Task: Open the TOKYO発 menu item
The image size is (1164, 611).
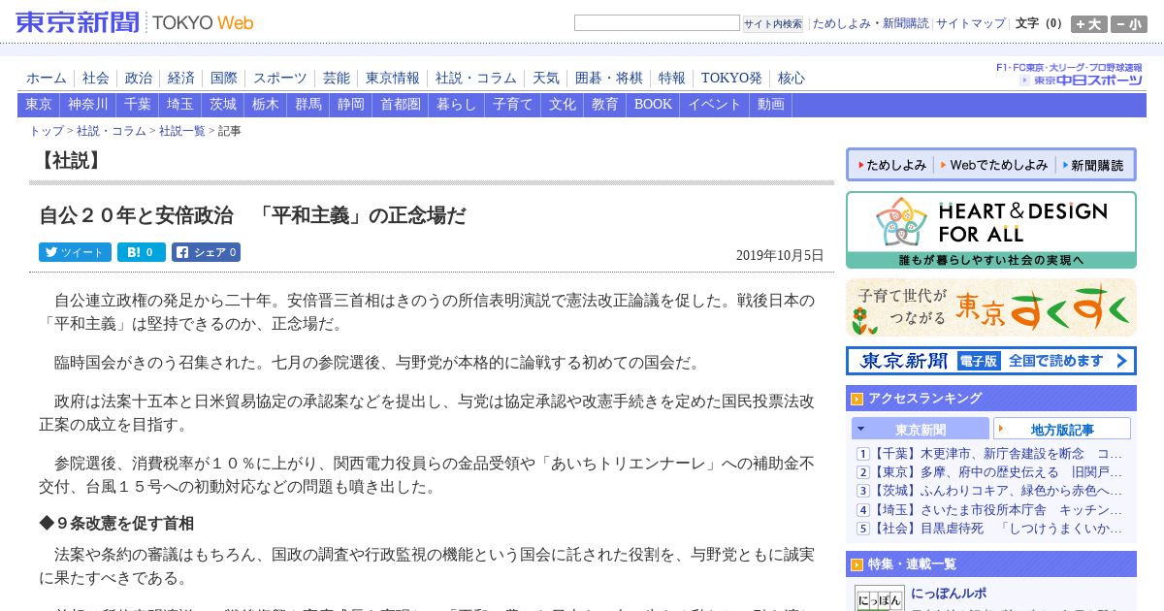Action: [x=731, y=78]
